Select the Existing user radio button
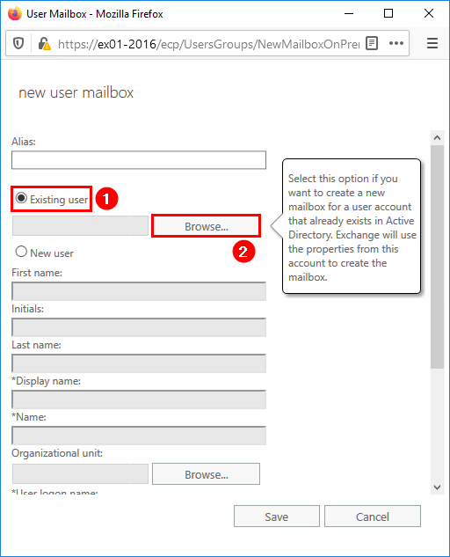The width and height of the screenshot is (450, 557). [x=21, y=198]
